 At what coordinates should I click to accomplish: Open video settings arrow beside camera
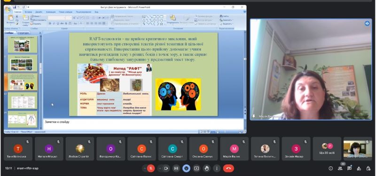[x=160, y=168]
